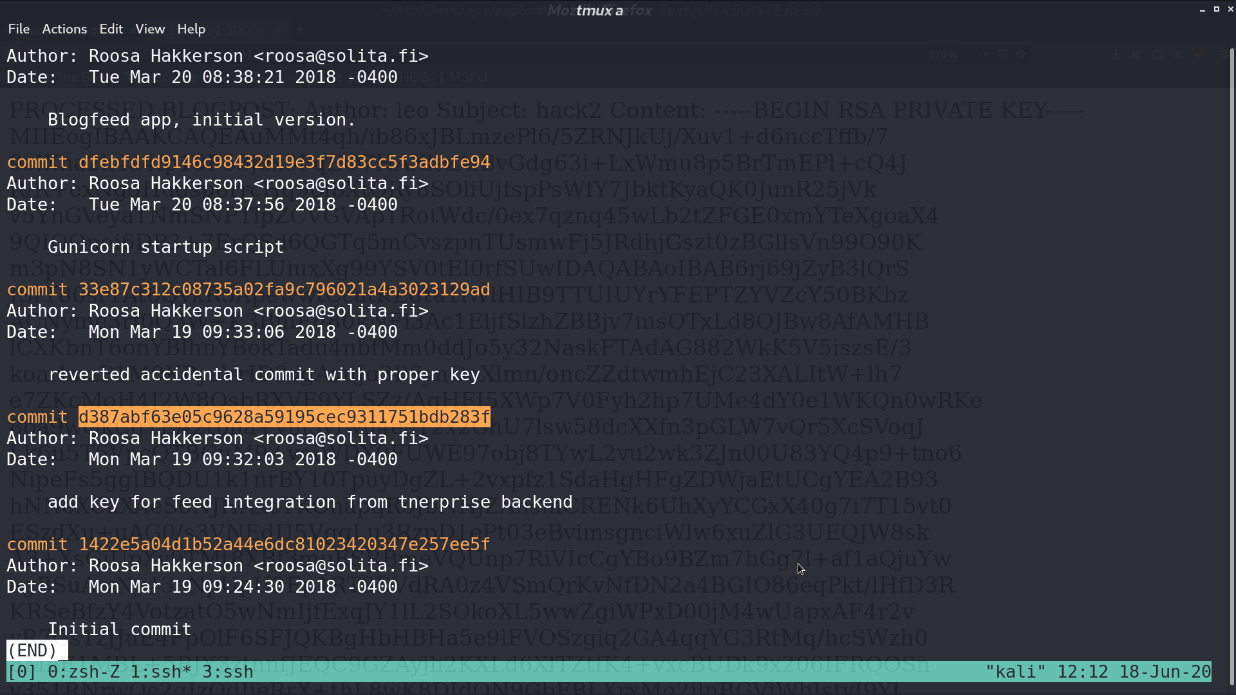Select tmux window 0:zsh-Z in status bar

[x=83, y=672]
